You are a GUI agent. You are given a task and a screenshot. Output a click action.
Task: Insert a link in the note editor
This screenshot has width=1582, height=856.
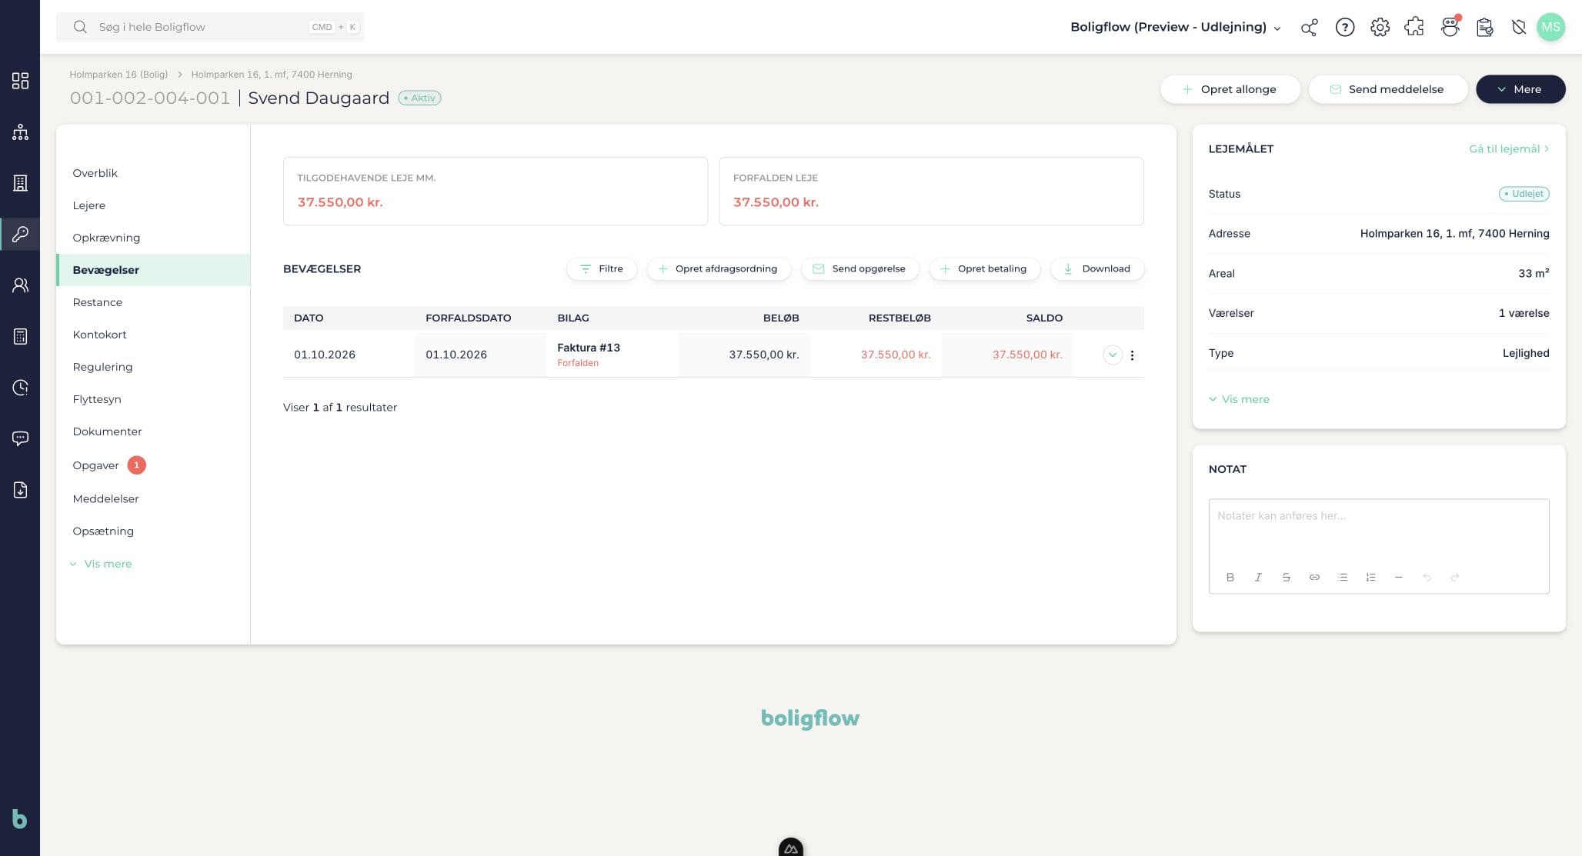pyautogui.click(x=1314, y=578)
